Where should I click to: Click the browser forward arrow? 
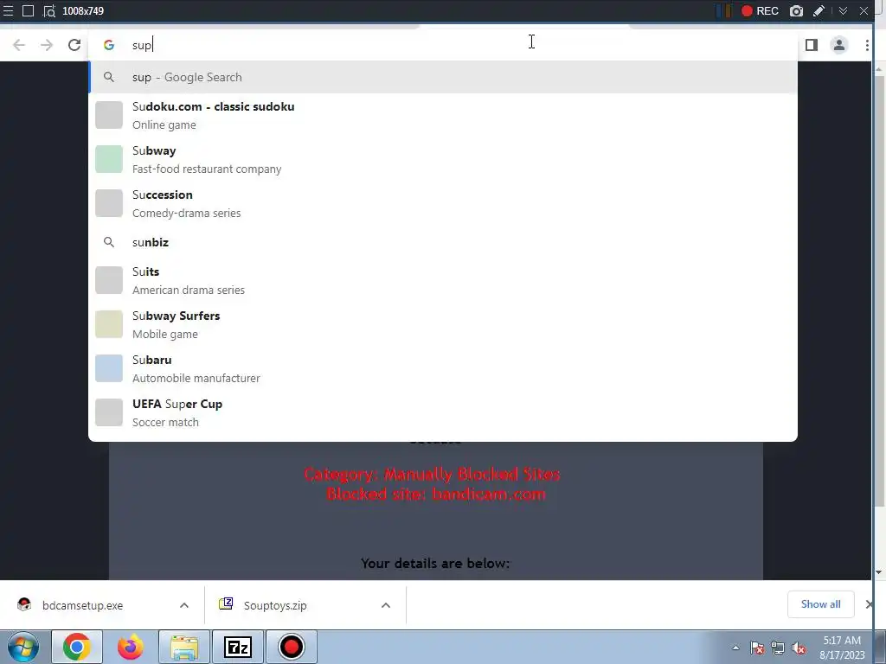(x=47, y=45)
